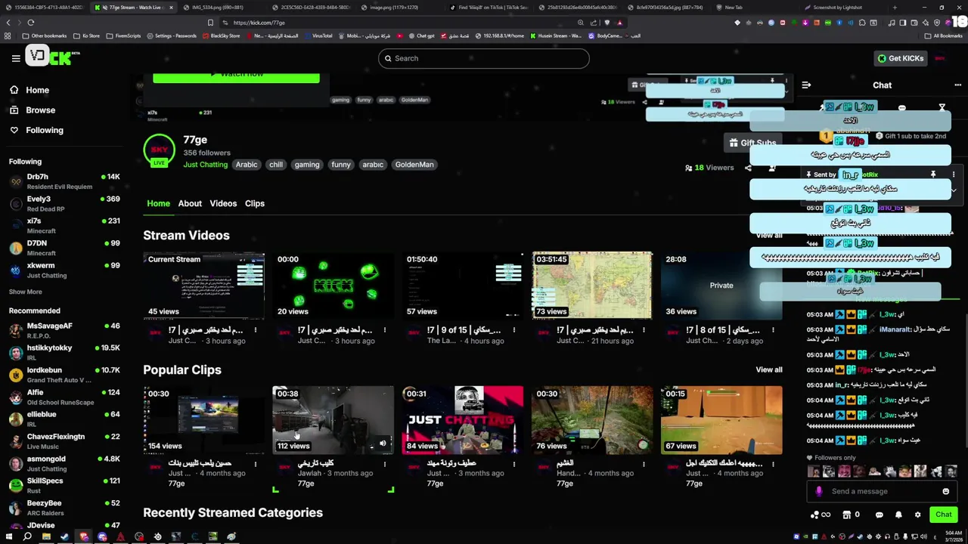
Task: Open options for the Current Stream video
Action: click(x=256, y=330)
